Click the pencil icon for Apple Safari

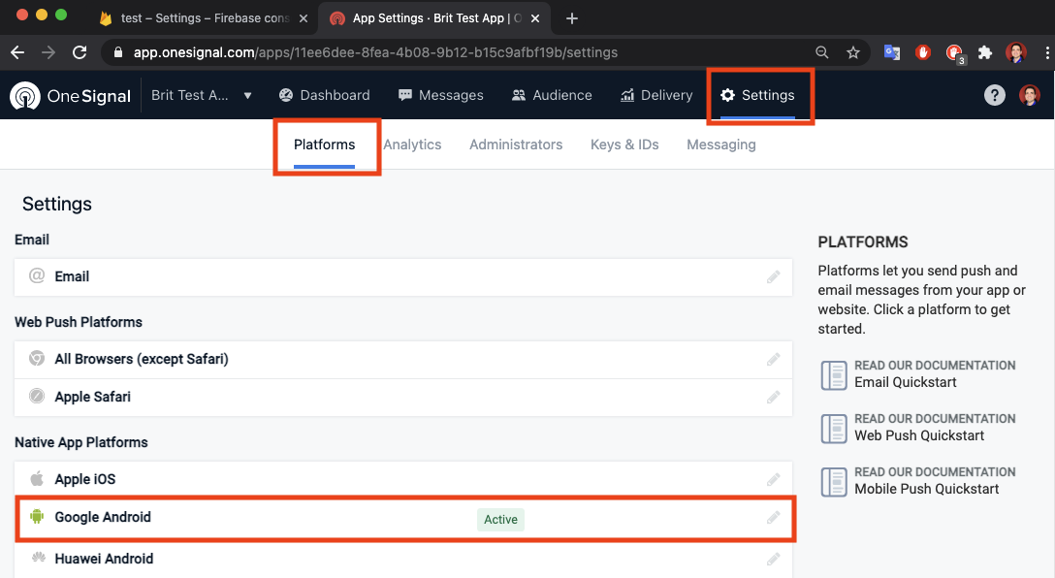coord(774,397)
